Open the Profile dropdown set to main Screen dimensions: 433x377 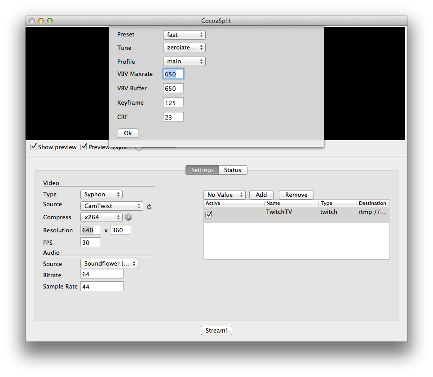point(184,62)
